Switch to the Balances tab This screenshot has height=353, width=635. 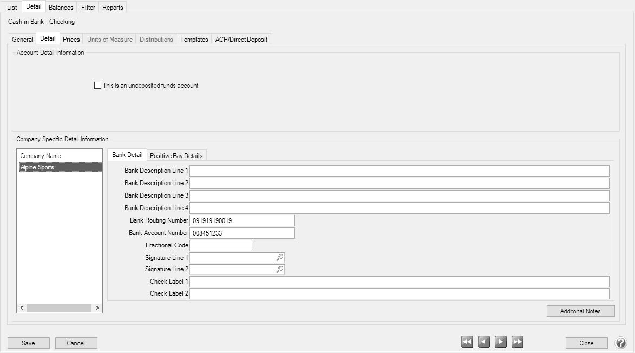[x=61, y=7]
